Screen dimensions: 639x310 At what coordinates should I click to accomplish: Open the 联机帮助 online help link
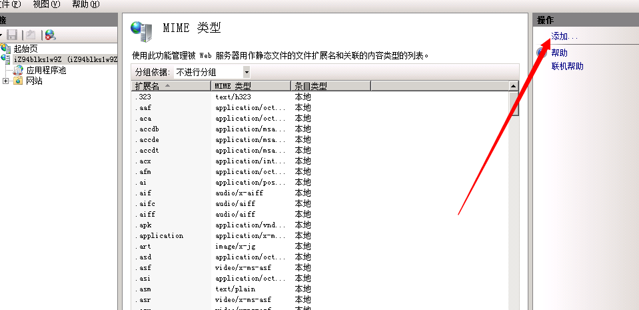point(567,66)
